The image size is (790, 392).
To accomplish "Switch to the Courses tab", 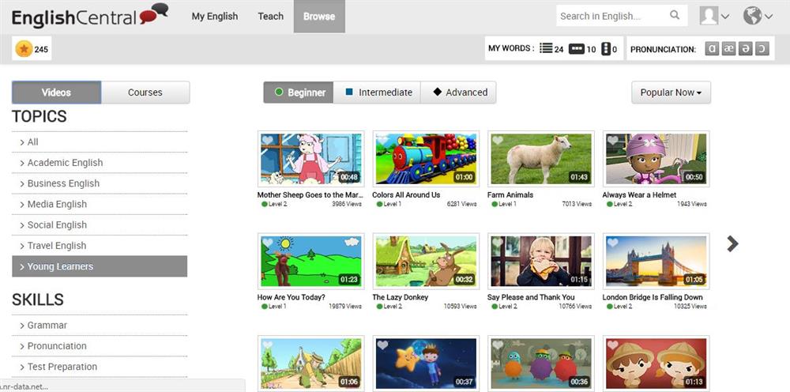I will [x=145, y=92].
